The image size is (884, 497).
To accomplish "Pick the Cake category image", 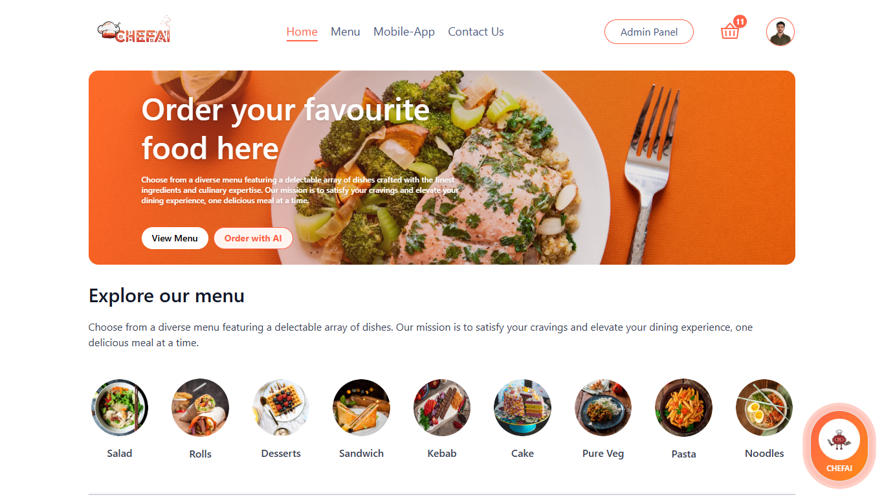I will [522, 408].
